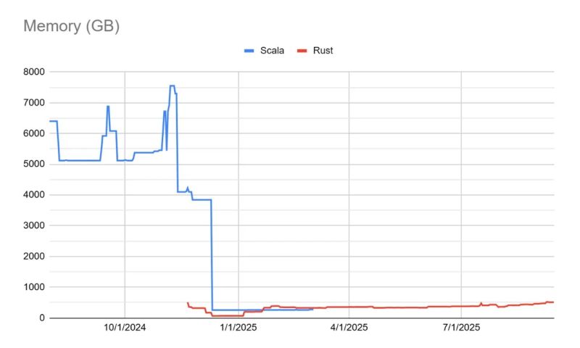Image resolution: width=580 pixels, height=348 pixels.
Task: Click the Scala line's highest peak near 7500
Action: point(172,86)
